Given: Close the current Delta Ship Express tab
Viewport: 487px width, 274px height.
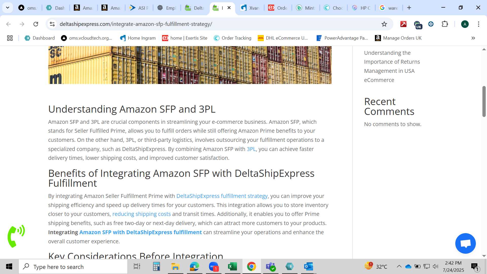Looking at the screenshot, I should coord(229,8).
